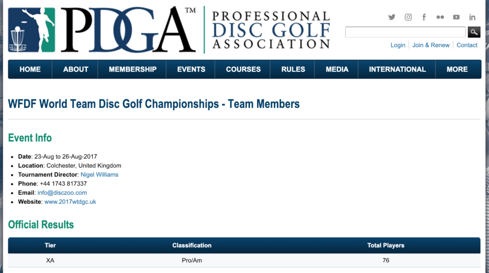
Task: Click the search magnifier button
Action: 474,32
